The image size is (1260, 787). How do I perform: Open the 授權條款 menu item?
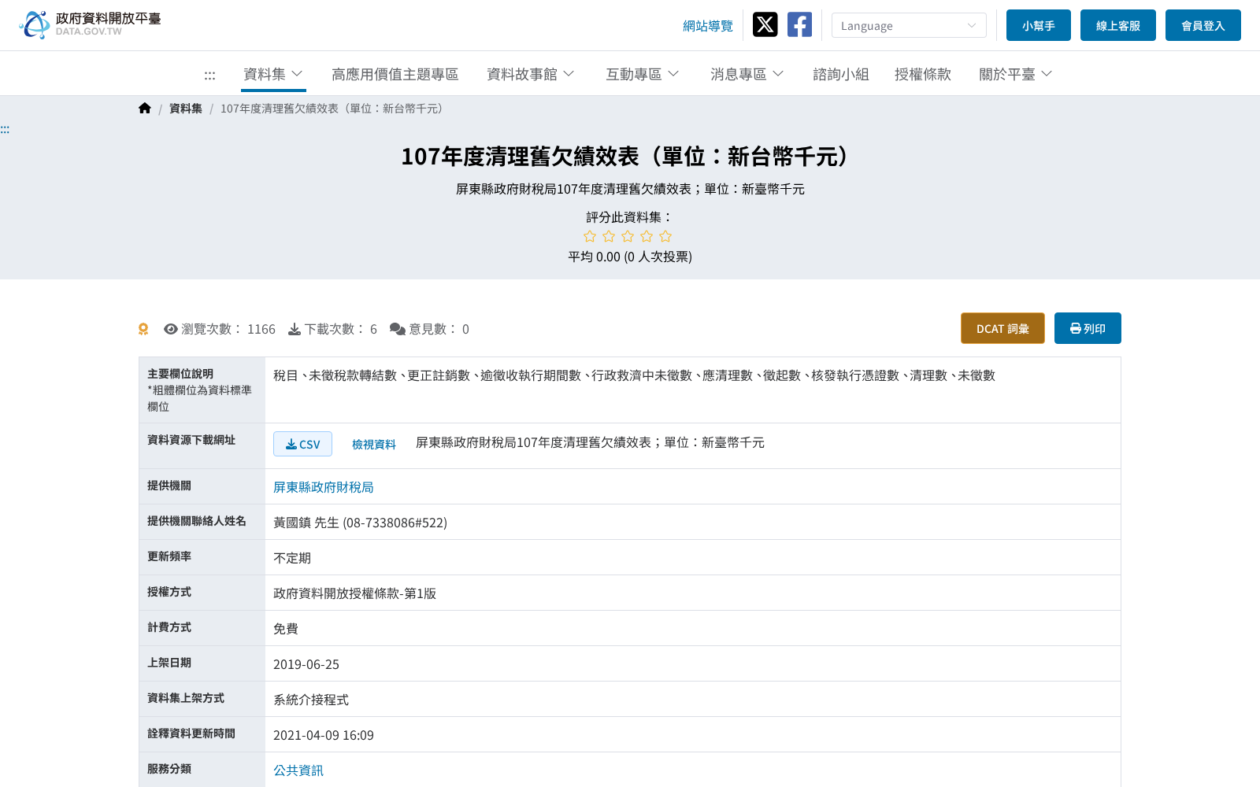923,74
